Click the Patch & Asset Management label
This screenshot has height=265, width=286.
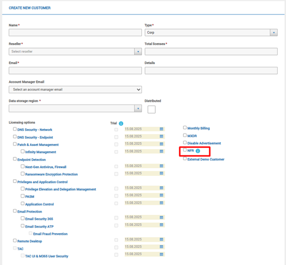tap(38, 145)
